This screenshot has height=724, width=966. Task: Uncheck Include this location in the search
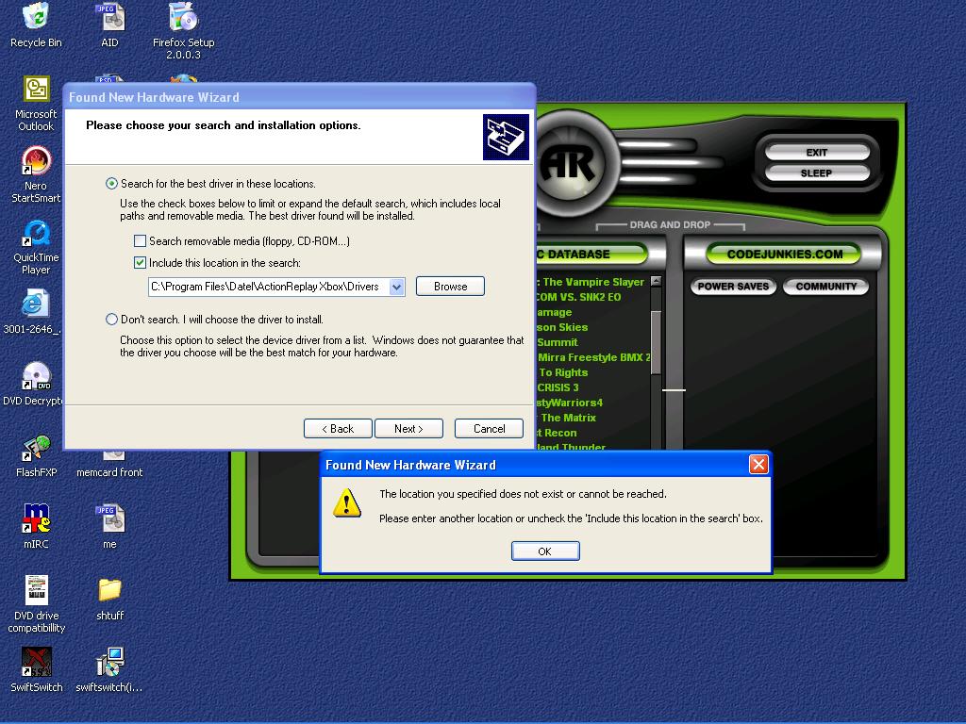(x=141, y=264)
